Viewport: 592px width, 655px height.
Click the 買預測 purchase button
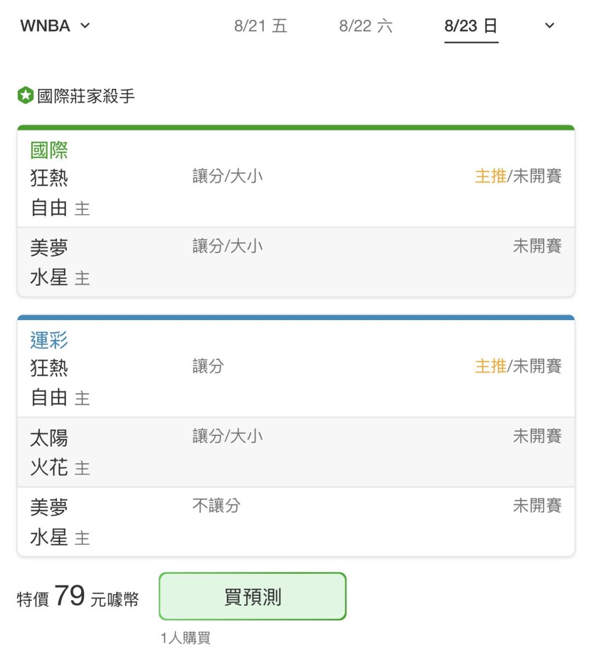coord(252,596)
